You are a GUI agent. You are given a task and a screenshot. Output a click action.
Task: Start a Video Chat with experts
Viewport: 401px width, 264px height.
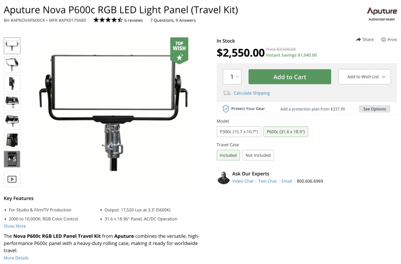pos(243,181)
